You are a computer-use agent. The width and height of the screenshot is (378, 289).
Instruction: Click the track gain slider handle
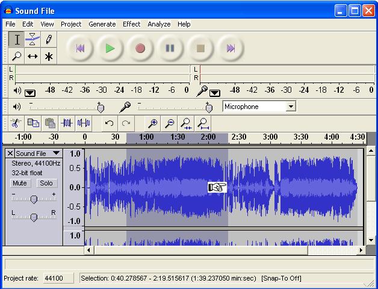[x=34, y=199]
